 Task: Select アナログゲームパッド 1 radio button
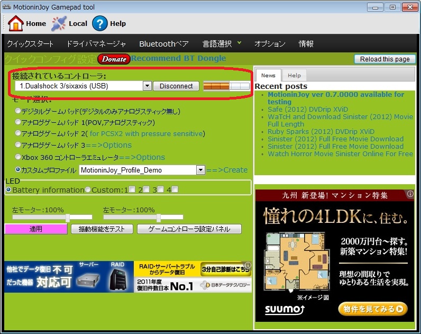pos(18,122)
